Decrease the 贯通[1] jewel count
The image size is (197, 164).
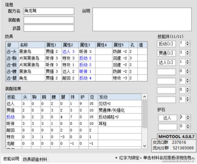tap(188, 54)
